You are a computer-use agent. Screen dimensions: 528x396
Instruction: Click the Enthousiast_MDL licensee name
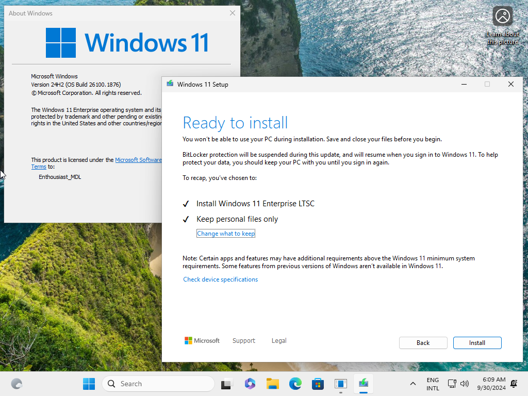click(60, 177)
